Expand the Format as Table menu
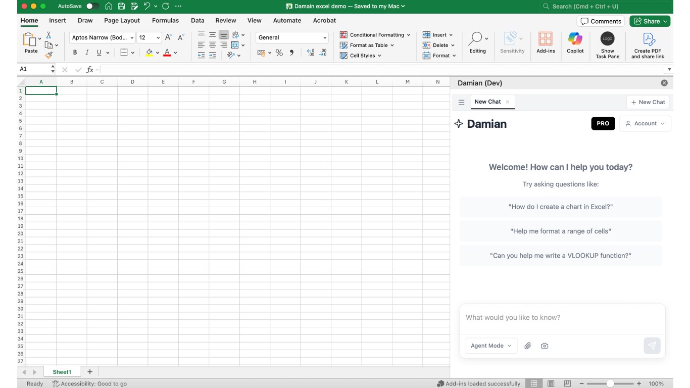690x388 pixels. click(x=367, y=45)
